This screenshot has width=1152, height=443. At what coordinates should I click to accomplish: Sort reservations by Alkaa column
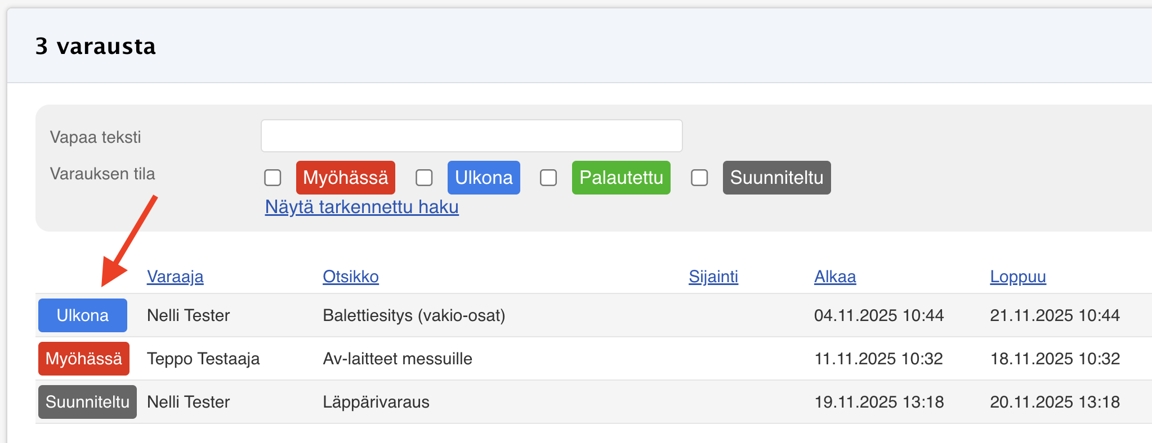[x=834, y=277]
